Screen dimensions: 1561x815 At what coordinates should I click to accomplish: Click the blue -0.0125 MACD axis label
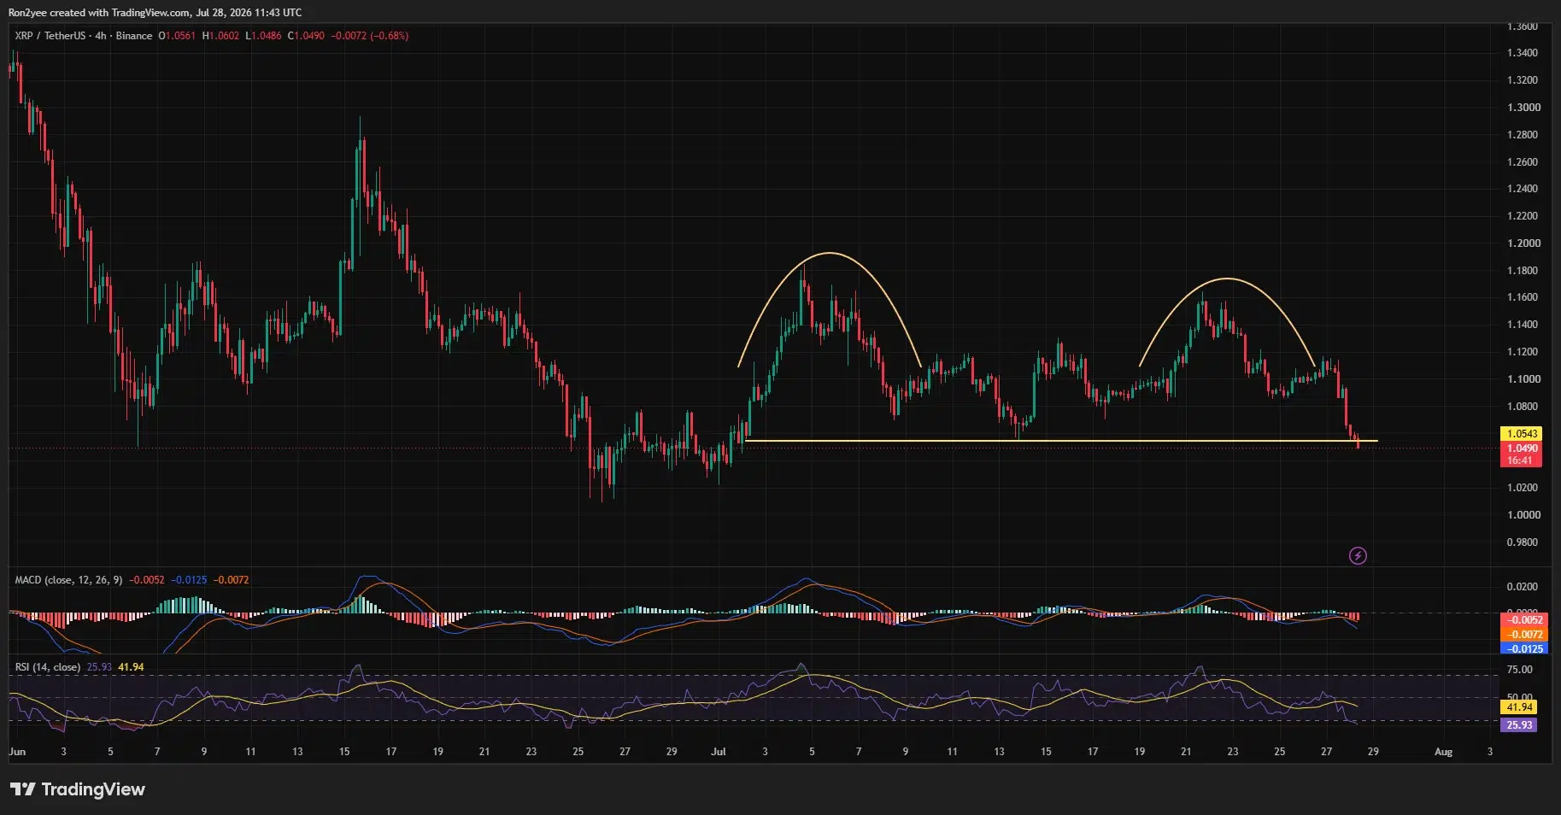click(x=1524, y=649)
